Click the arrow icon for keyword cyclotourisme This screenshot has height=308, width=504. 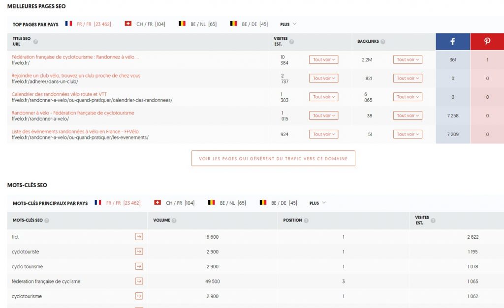pyautogui.click(x=139, y=296)
